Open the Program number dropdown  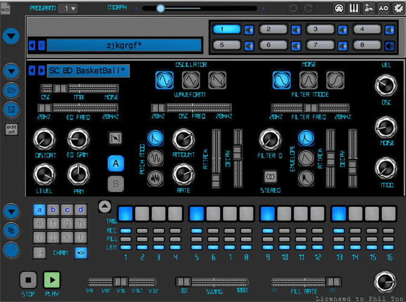[68, 8]
